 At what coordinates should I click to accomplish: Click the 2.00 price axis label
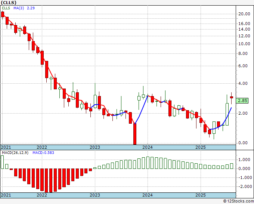243,113
